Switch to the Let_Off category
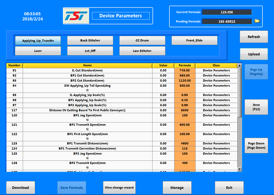The image size is (274, 195). (90, 51)
